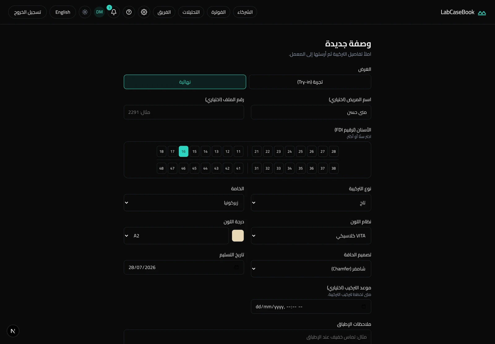The width and height of the screenshot is (495, 344).
Task: Select tooth 18
Action: [x=161, y=151]
